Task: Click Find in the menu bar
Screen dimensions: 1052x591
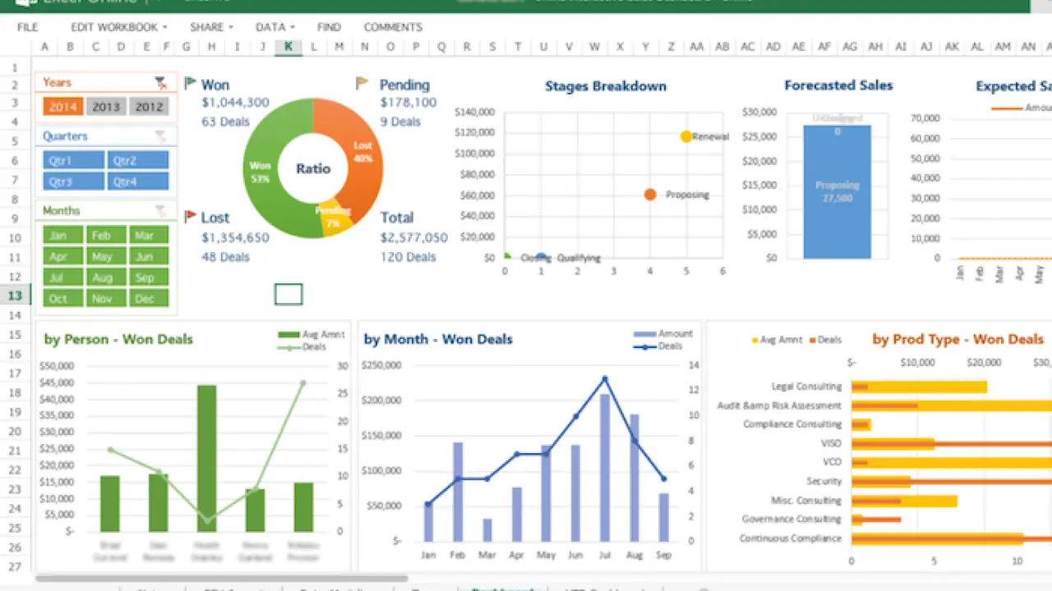Action: (329, 27)
